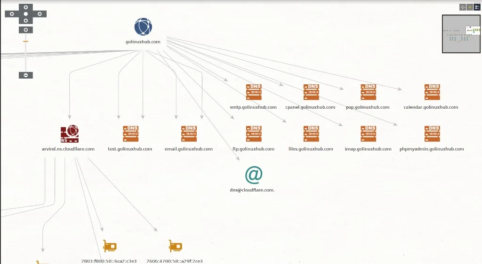The height and width of the screenshot is (264, 482).
Task: Select the 2606:4700:58::a29f:2ce3 IPv6 card icon
Action: click(x=176, y=246)
